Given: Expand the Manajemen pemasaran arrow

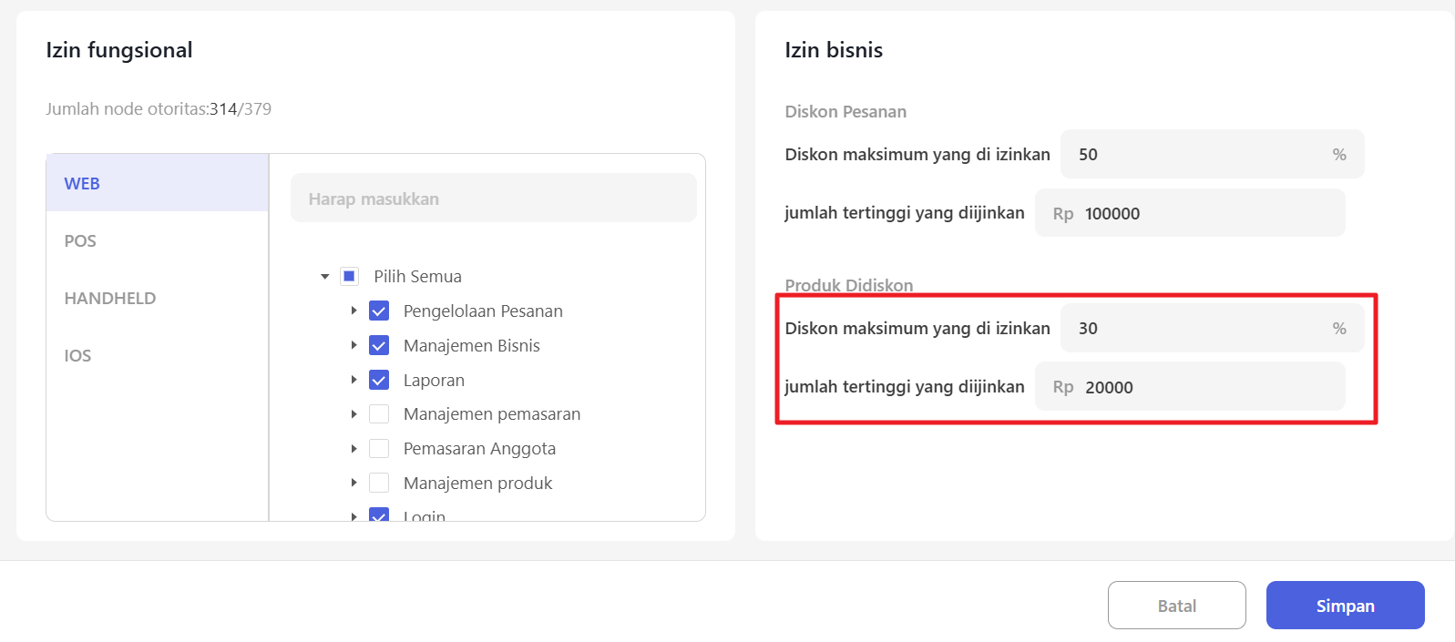Looking at the screenshot, I should [354, 414].
